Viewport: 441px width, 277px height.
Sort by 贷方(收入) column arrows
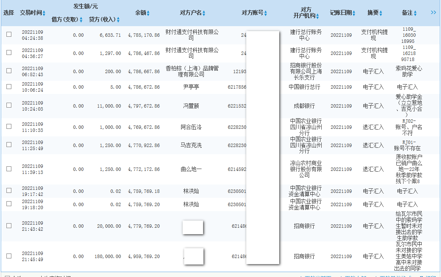point(118,19)
